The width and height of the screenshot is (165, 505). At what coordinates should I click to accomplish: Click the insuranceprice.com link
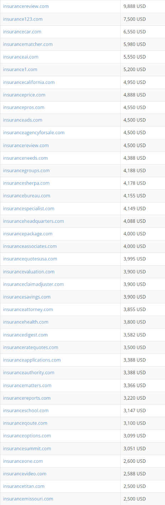tap(24, 95)
